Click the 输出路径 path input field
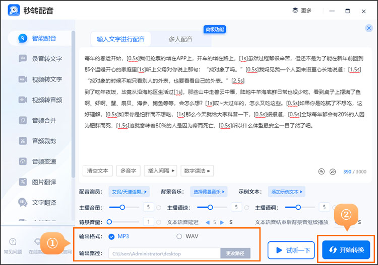The height and width of the screenshot is (265, 378). [164, 253]
